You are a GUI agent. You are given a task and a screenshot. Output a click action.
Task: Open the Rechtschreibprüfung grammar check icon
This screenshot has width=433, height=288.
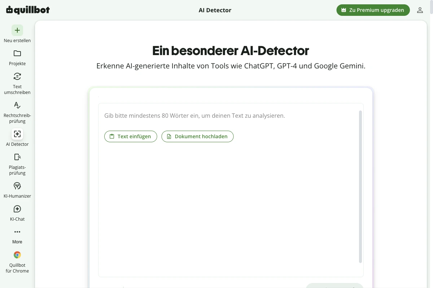pyautogui.click(x=17, y=105)
